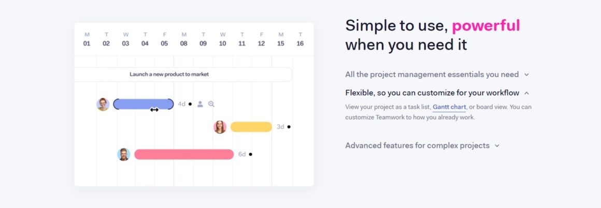Select Advanced features for complex projects heading
Image resolution: width=601 pixels, height=208 pixels.
(x=418, y=145)
